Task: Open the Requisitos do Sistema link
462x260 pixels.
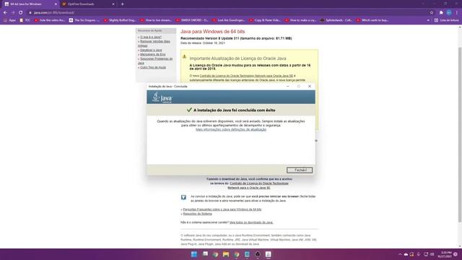Action: tap(197, 214)
